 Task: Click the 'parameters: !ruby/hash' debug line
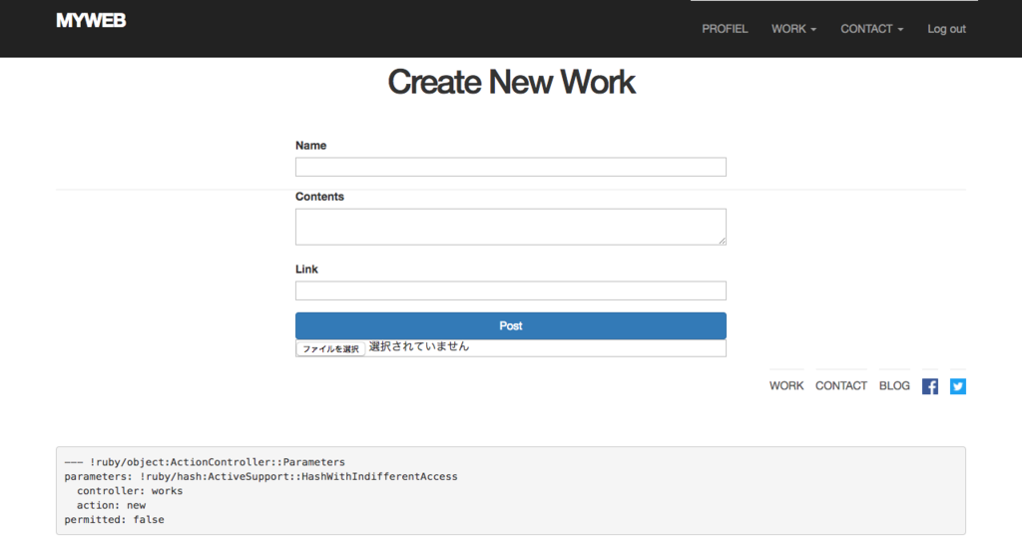[260, 476]
